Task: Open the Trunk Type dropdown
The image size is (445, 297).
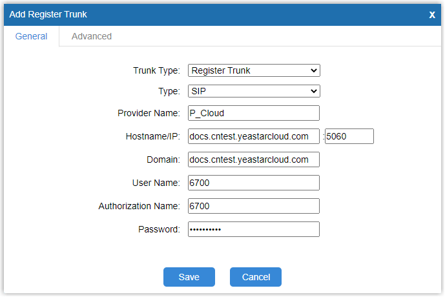Action: pyautogui.click(x=254, y=70)
